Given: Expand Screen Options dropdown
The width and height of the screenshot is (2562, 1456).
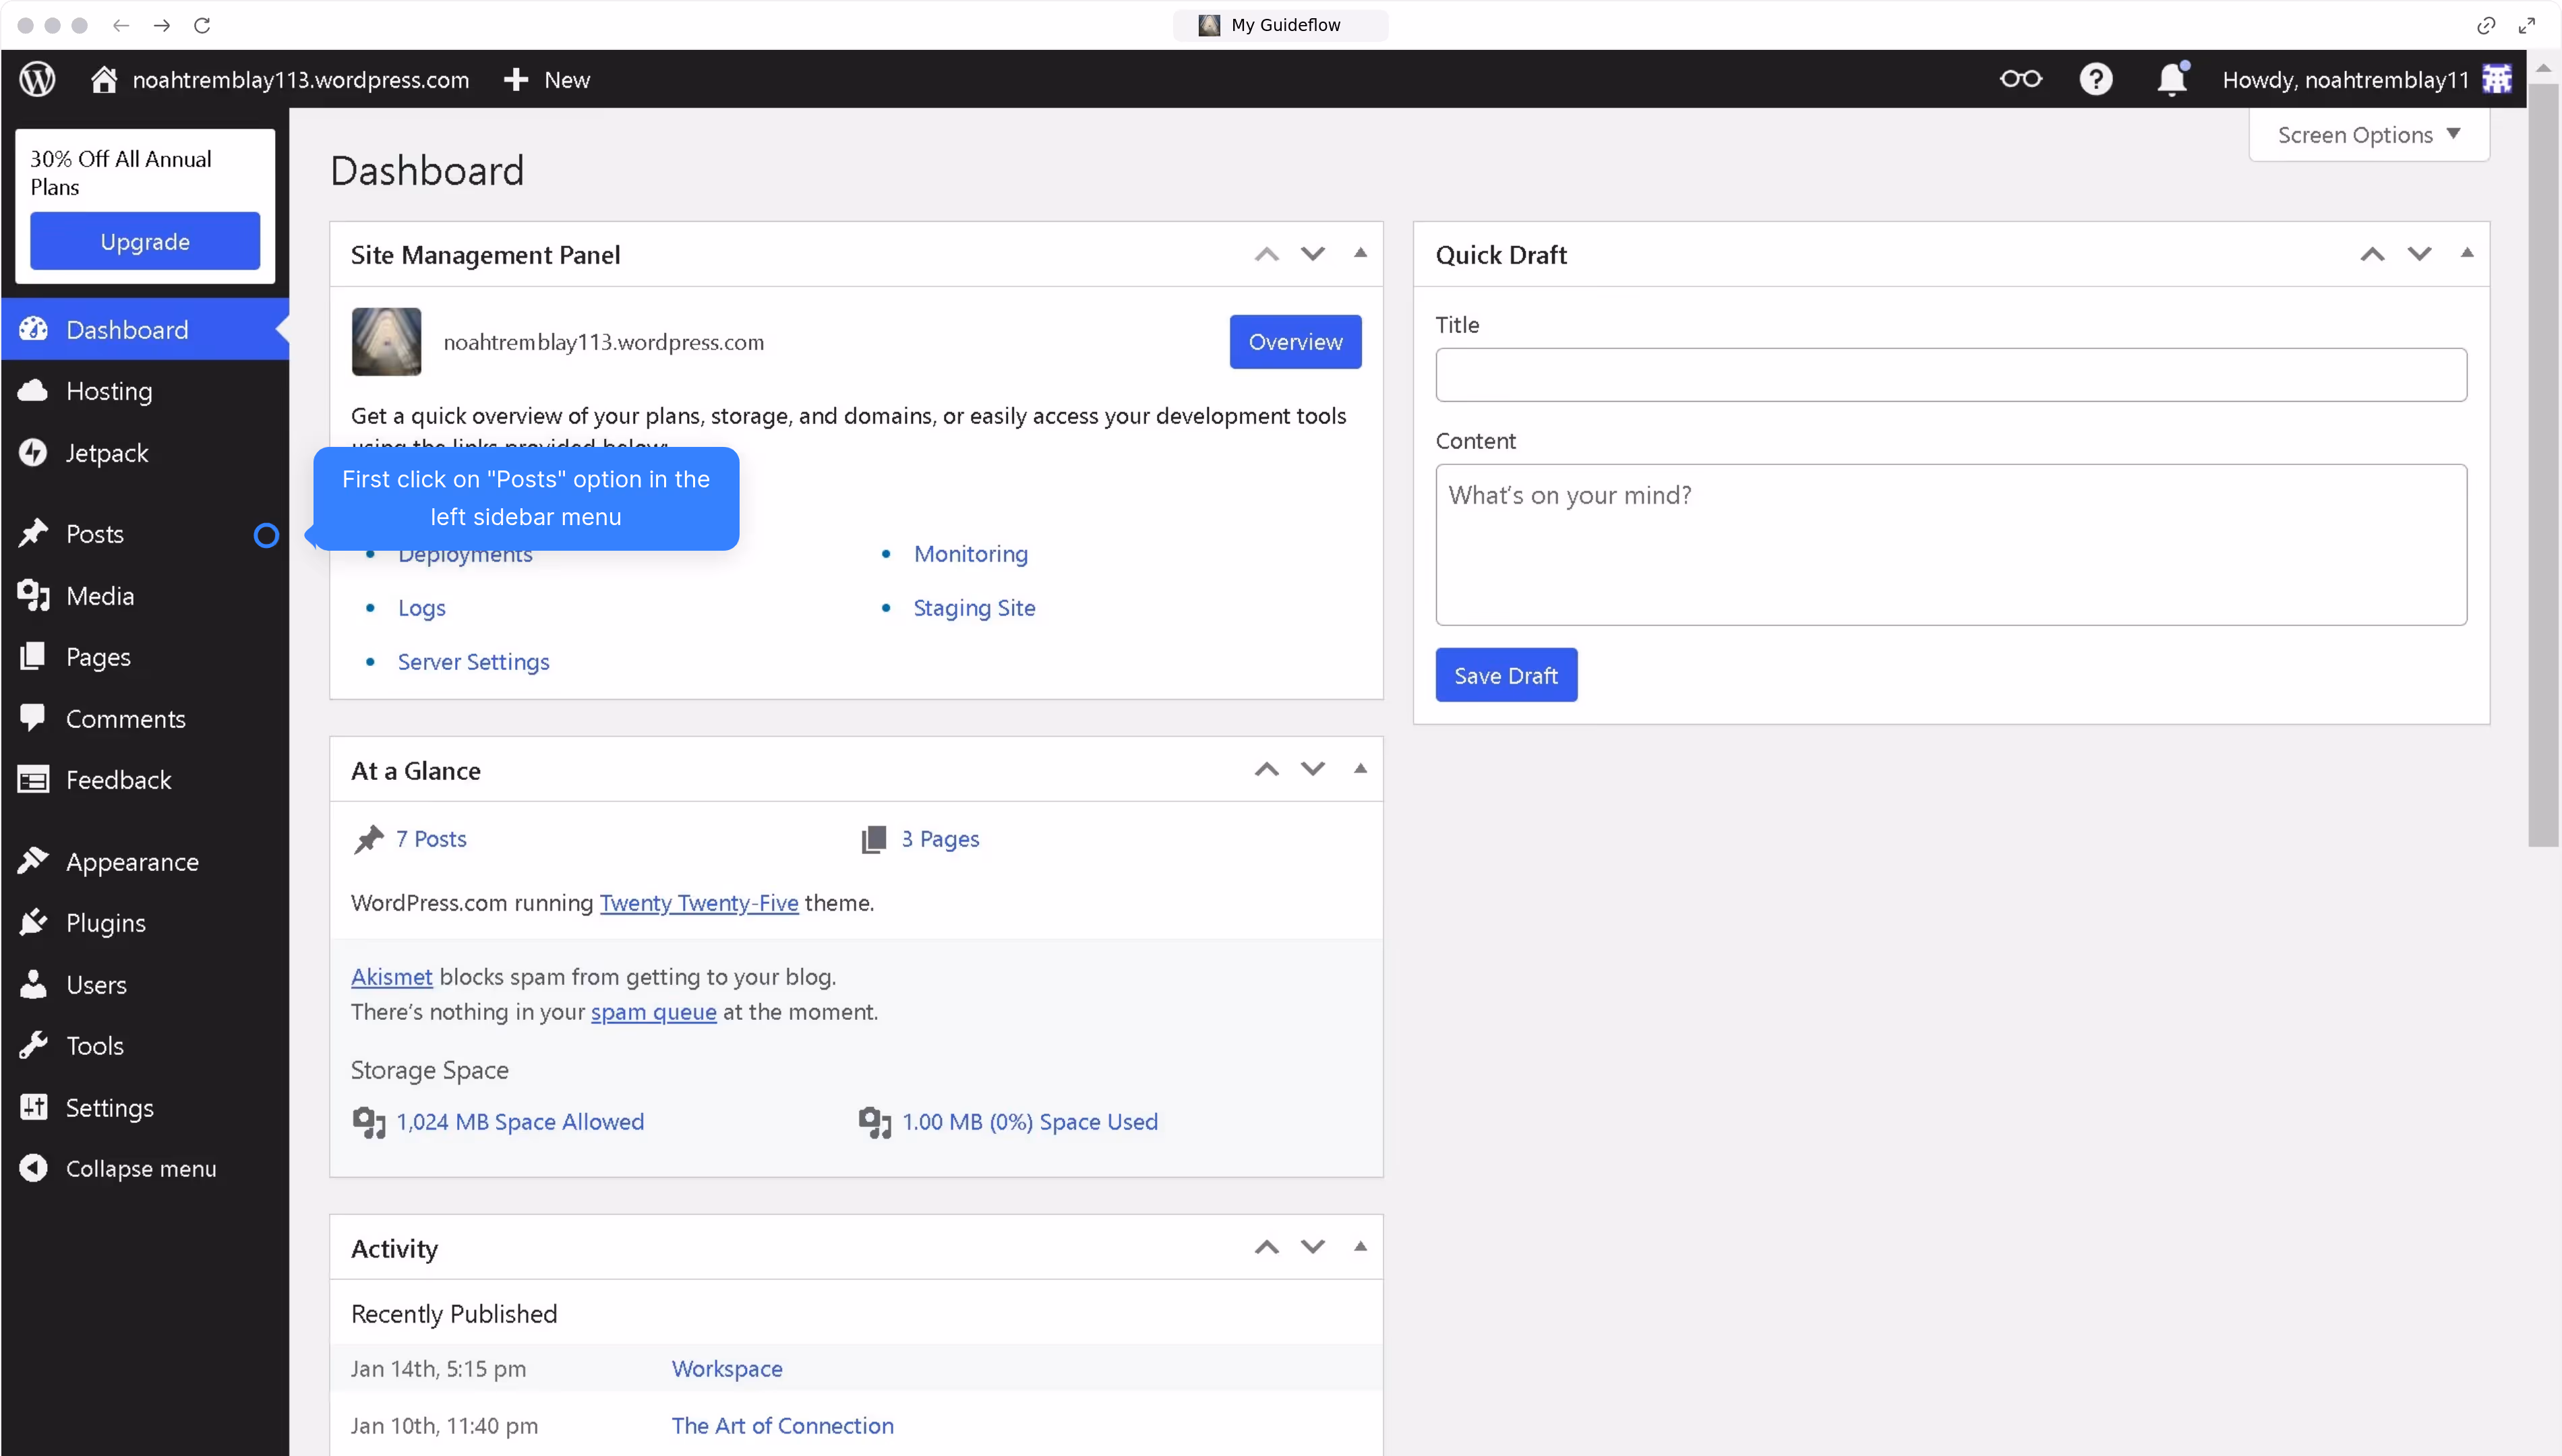Looking at the screenshot, I should pyautogui.click(x=2368, y=135).
